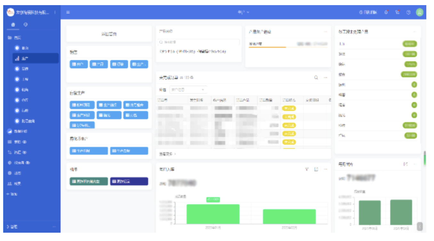The width and height of the screenshot is (434, 241).
Task: Click the vertical green scrollbar handle
Action: [425, 158]
